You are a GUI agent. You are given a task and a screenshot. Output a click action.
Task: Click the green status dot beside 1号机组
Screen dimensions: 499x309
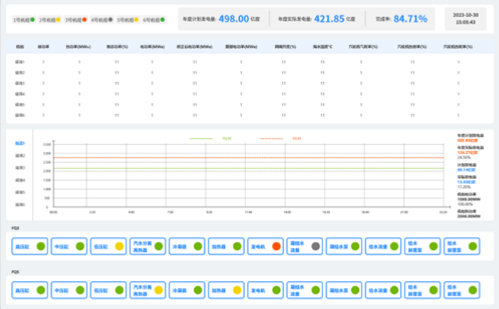tap(33, 19)
